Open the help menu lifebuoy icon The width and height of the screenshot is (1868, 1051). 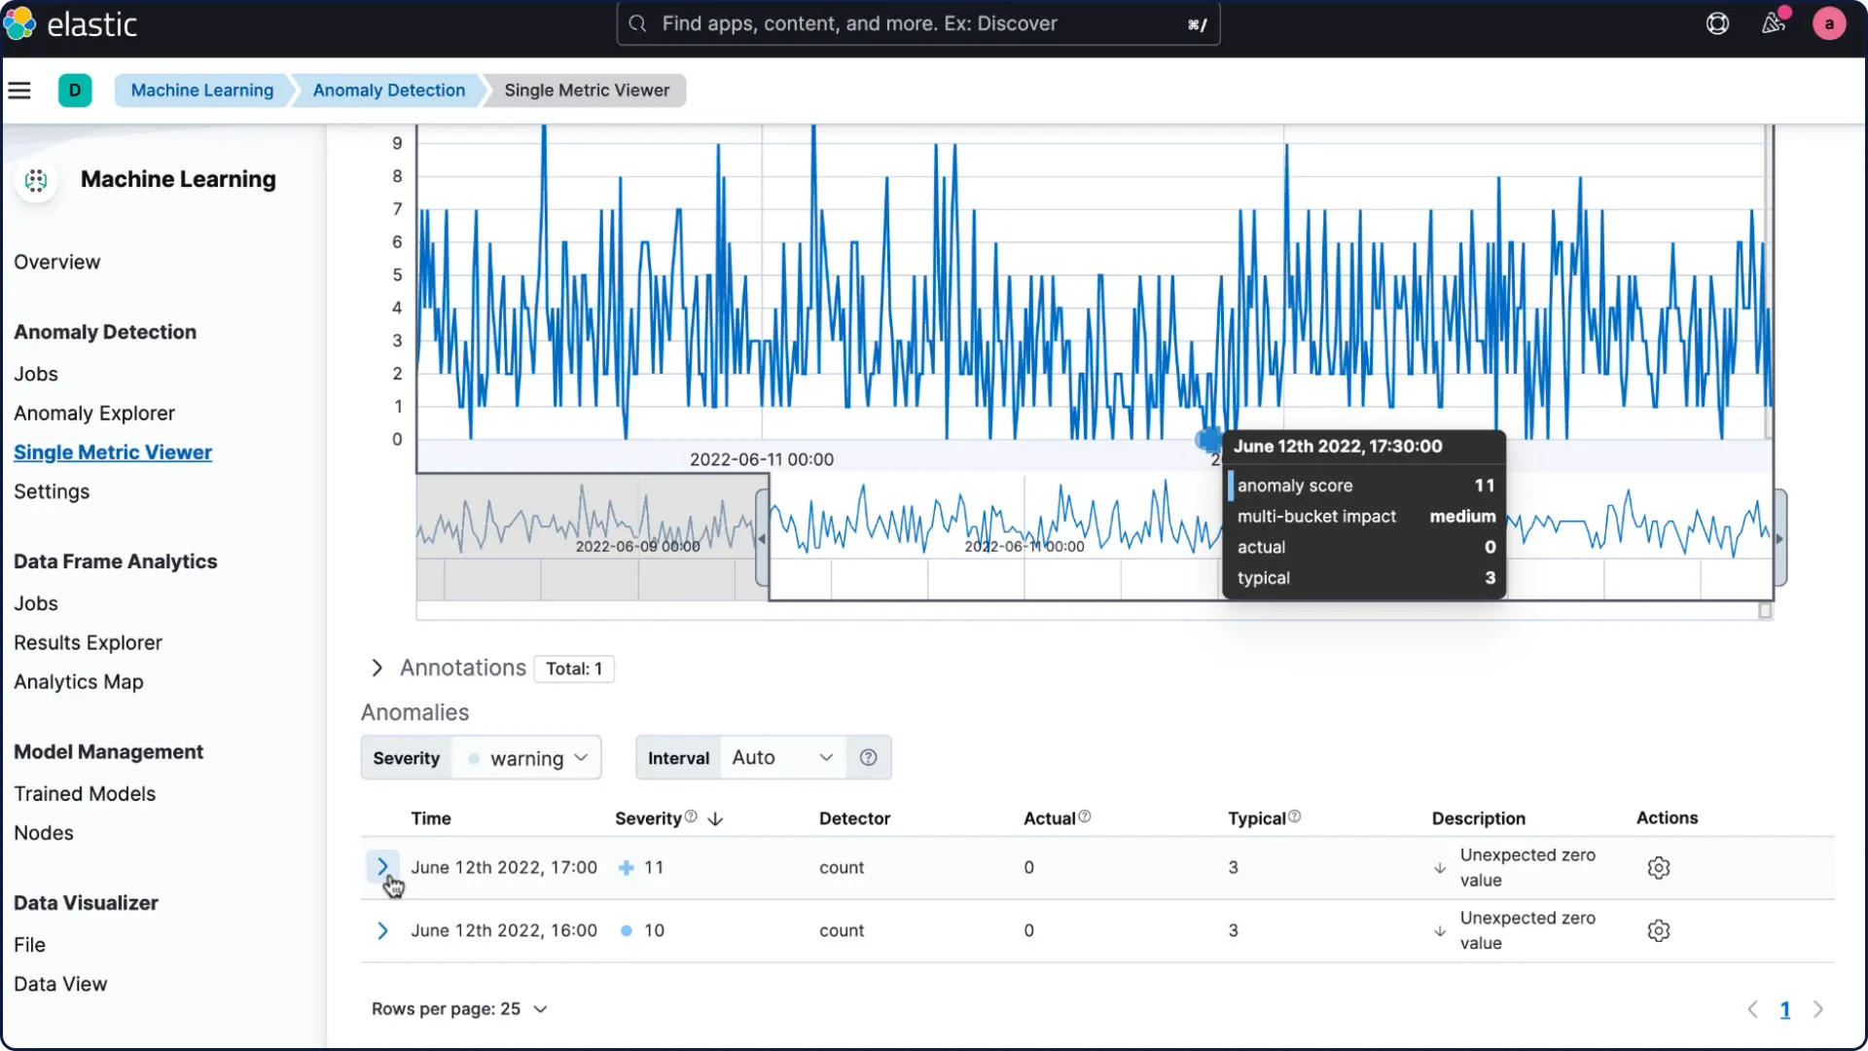click(x=1717, y=23)
